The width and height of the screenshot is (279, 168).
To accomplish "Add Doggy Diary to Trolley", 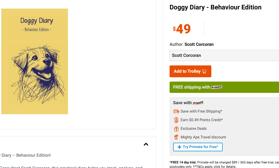I will click(x=190, y=71).
